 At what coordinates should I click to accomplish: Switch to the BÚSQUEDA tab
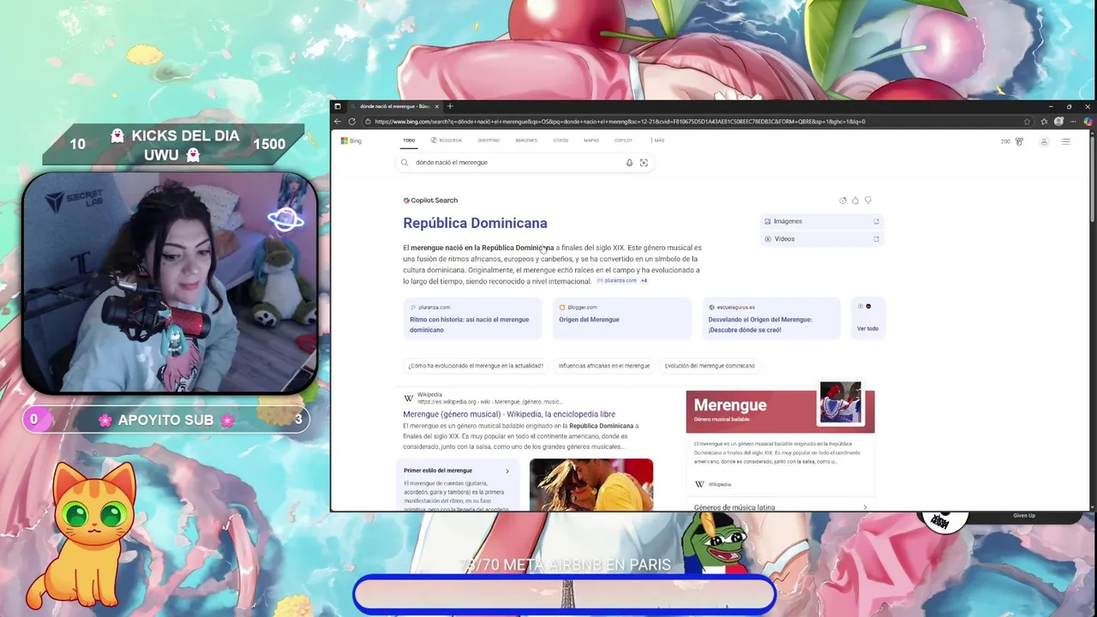click(x=447, y=141)
